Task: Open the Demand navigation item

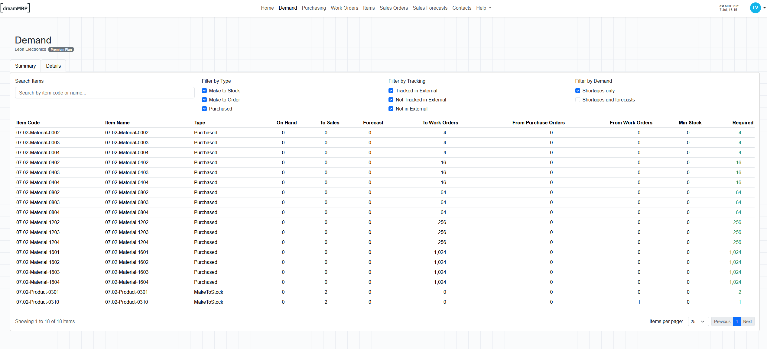Action: [288, 8]
